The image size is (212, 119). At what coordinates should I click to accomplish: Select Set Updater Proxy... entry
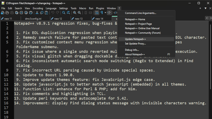click(146, 44)
